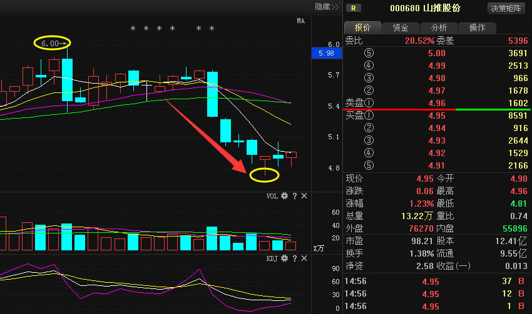Close the KDJ indicator panel
This screenshot has width=532, height=314.
click(x=304, y=258)
